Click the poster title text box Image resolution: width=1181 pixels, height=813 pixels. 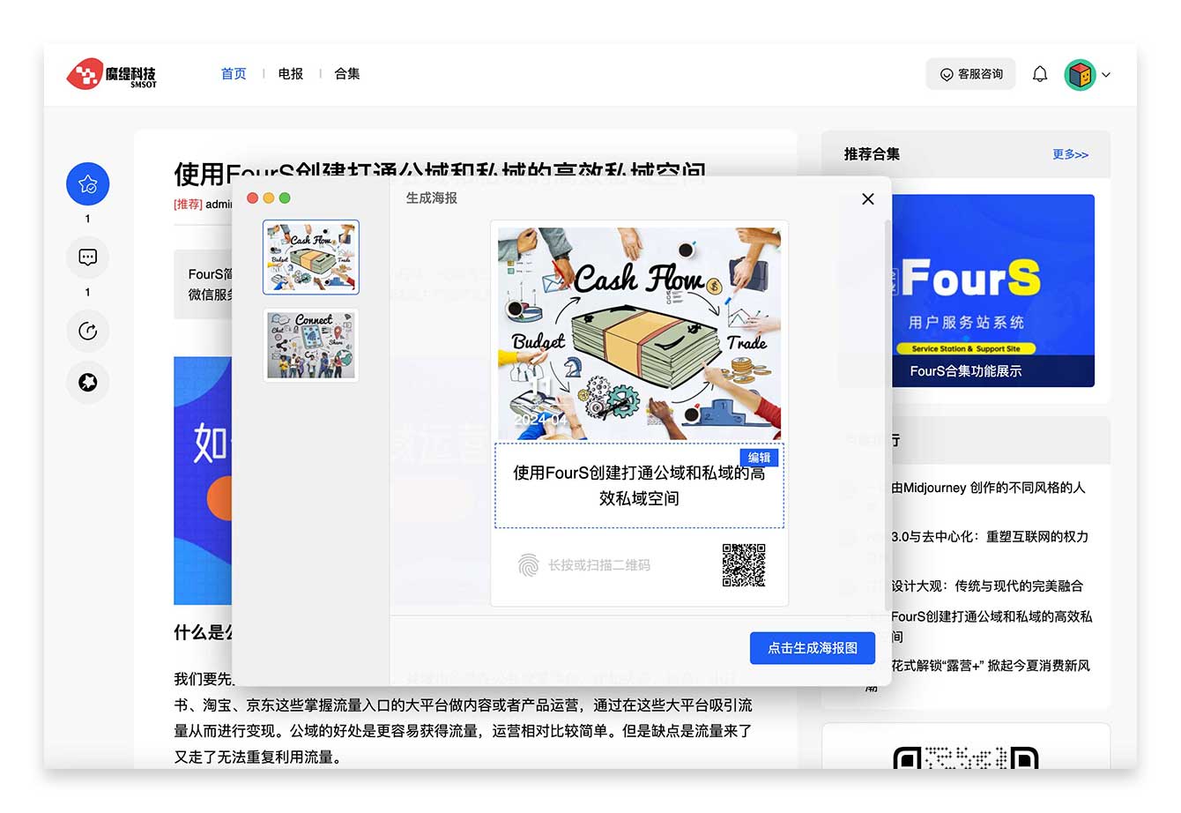[639, 486]
